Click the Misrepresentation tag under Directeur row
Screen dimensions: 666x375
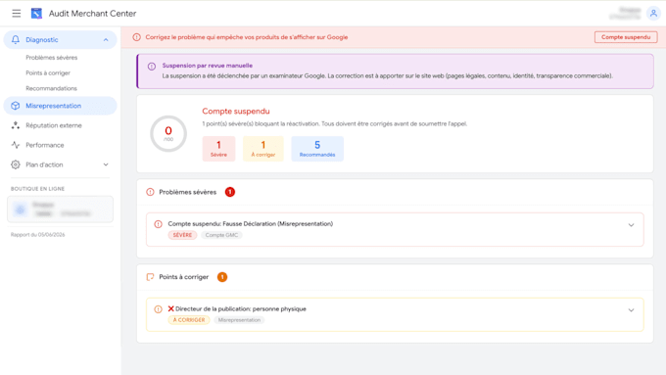tap(239, 320)
